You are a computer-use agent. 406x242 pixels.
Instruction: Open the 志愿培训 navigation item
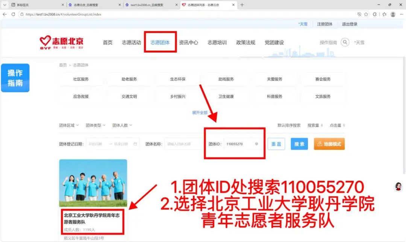coord(217,42)
